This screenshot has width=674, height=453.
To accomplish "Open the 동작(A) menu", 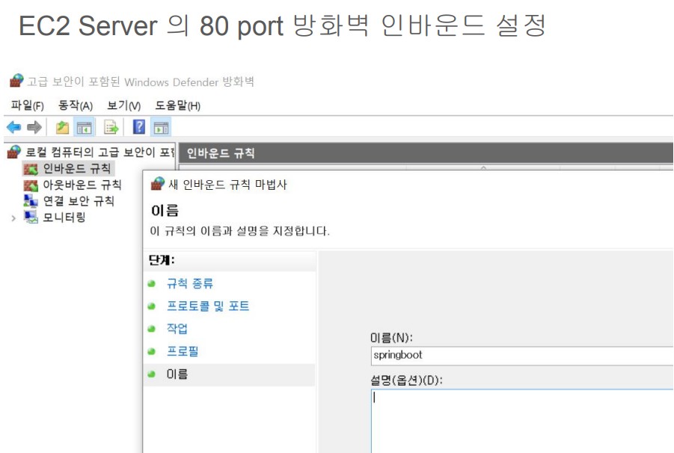I will click(x=76, y=105).
